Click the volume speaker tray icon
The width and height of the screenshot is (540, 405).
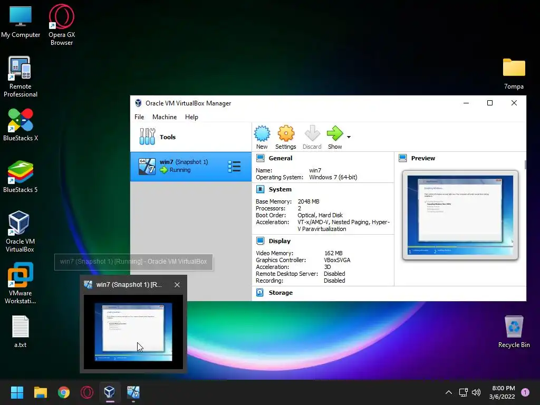(x=476, y=392)
